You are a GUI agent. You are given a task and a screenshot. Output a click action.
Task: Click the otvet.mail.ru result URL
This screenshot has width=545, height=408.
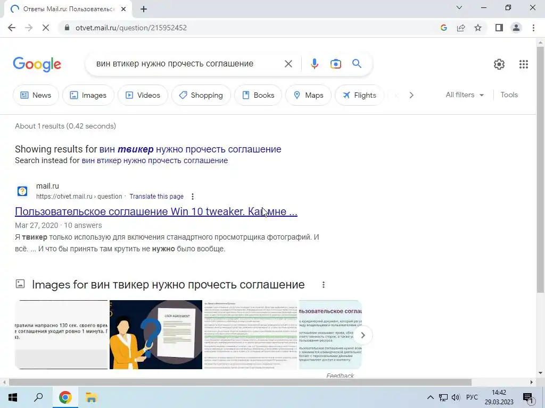[x=79, y=197]
